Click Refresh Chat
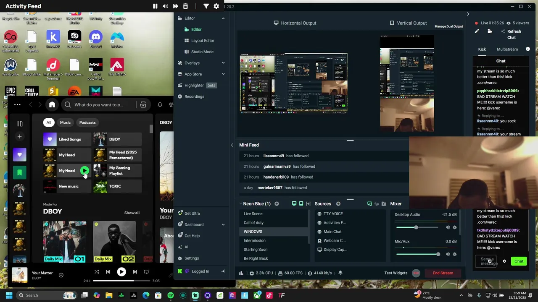 coord(511,34)
